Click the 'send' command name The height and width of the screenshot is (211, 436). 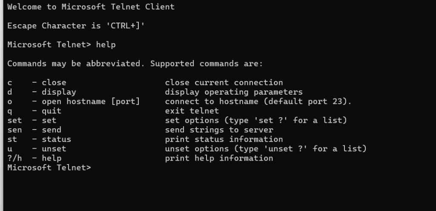(52, 130)
